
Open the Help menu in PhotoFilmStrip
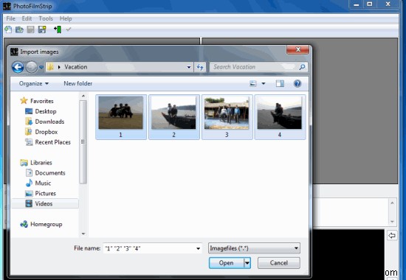(66, 18)
